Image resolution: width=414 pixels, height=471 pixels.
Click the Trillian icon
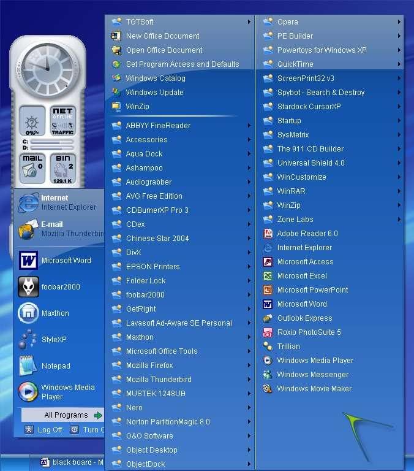(268, 347)
